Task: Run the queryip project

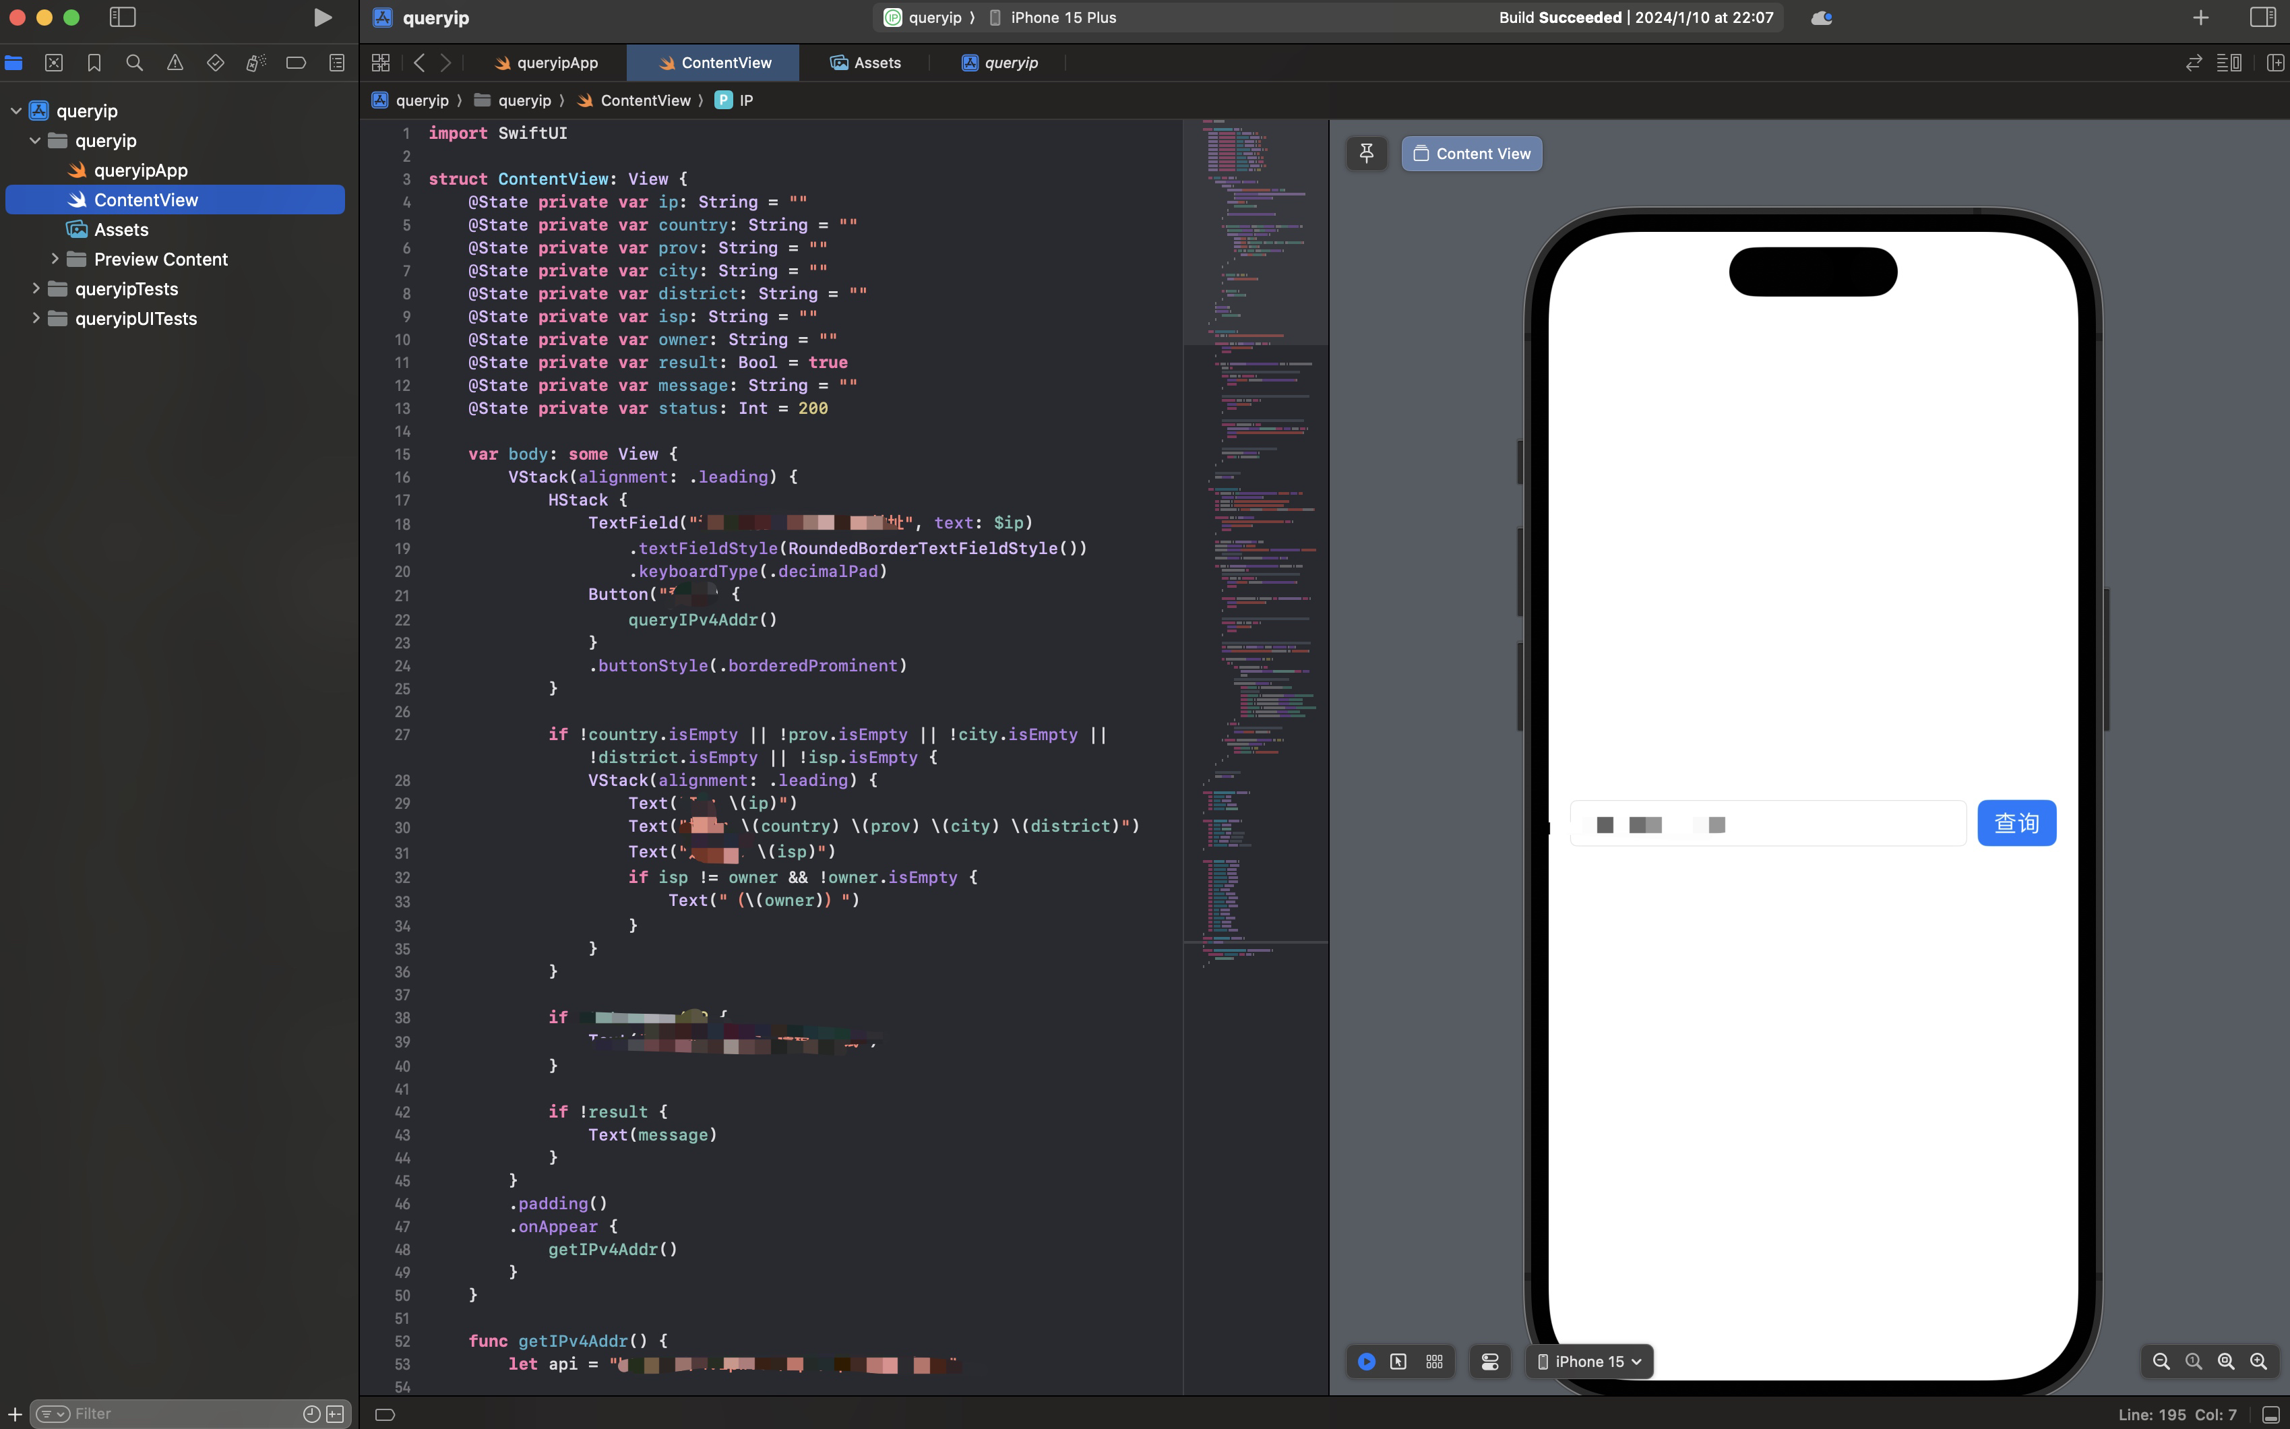Action: pyautogui.click(x=322, y=17)
